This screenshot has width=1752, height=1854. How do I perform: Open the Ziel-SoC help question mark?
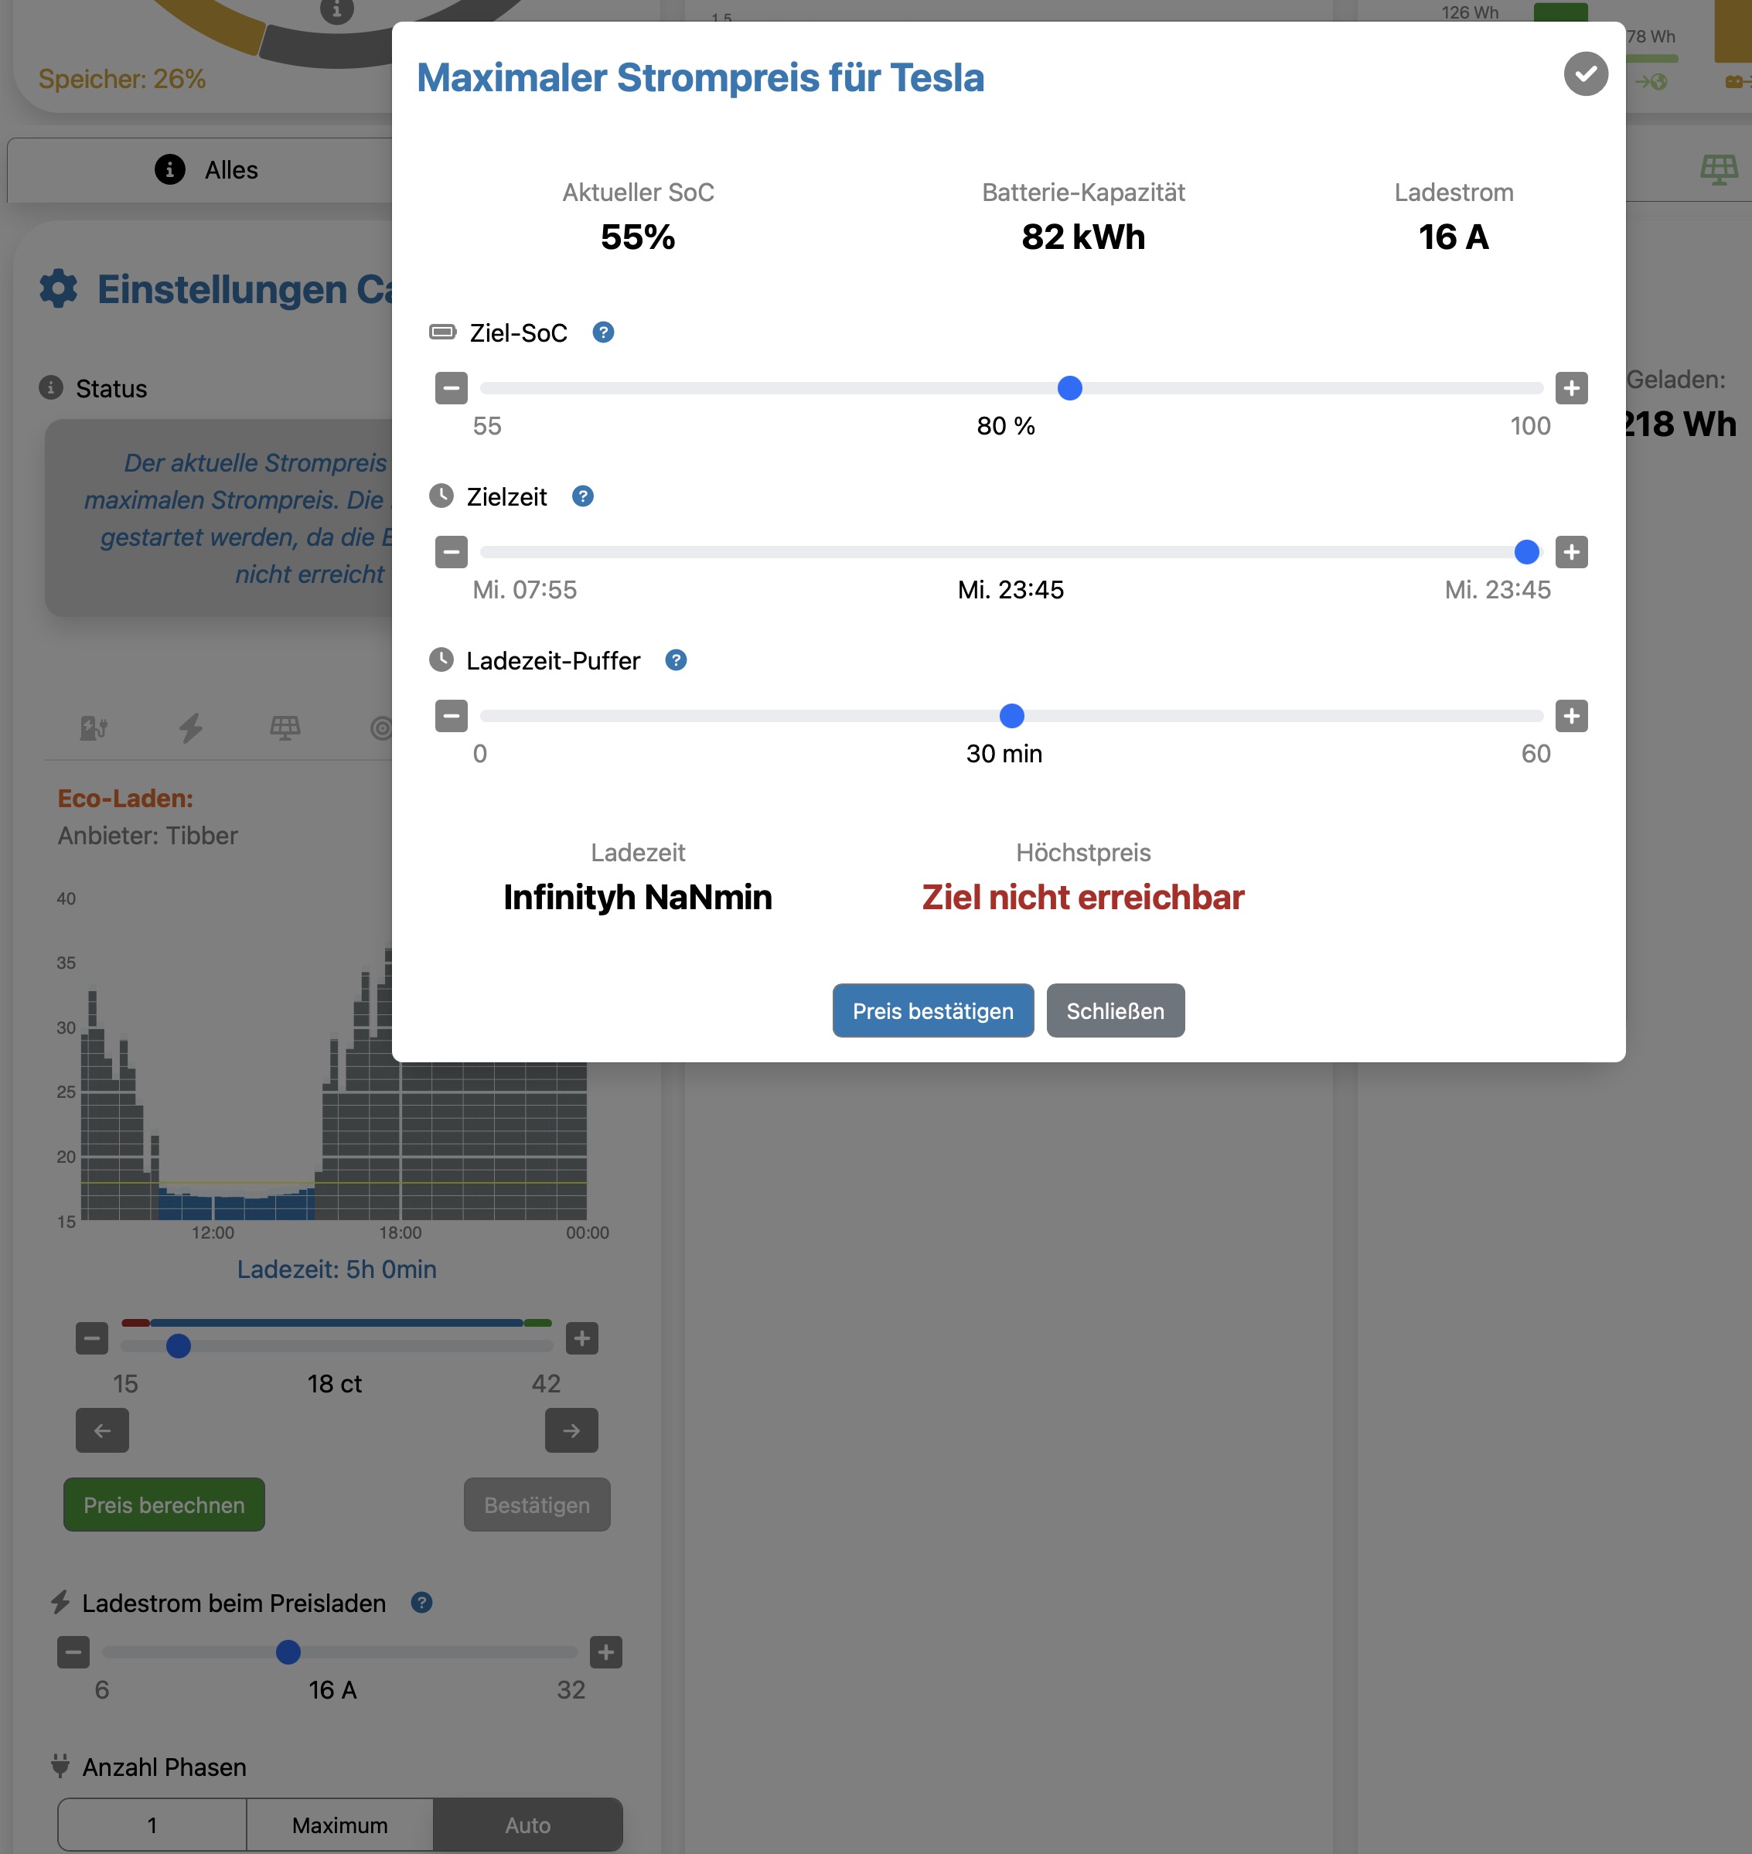603,332
